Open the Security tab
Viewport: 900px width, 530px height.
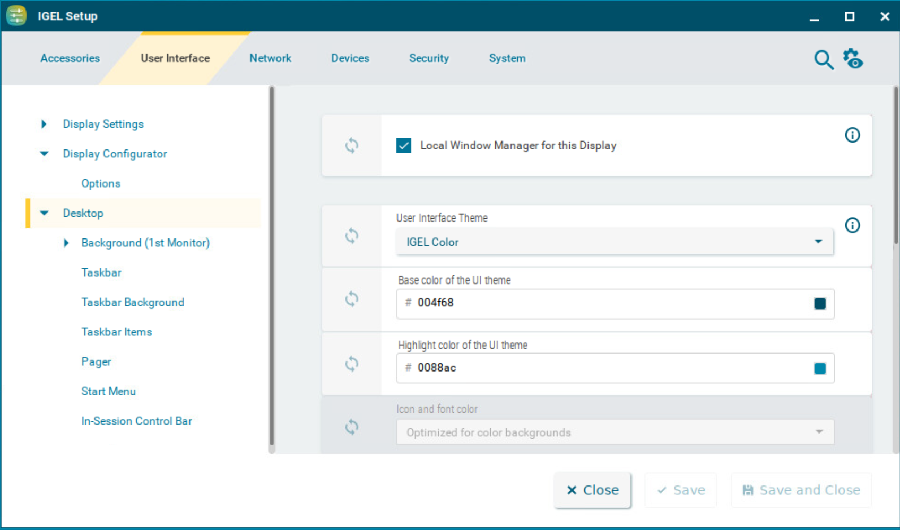point(429,58)
